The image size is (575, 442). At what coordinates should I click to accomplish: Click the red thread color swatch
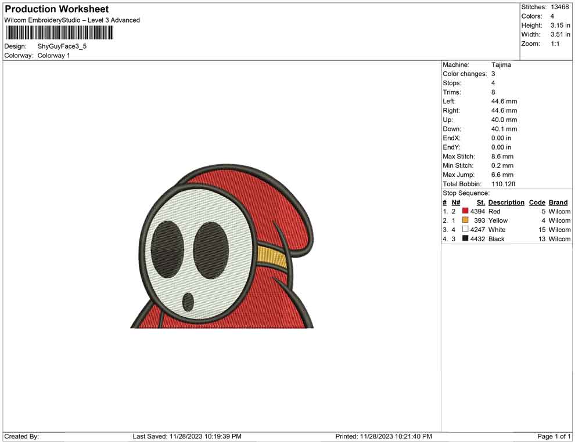[x=465, y=212]
